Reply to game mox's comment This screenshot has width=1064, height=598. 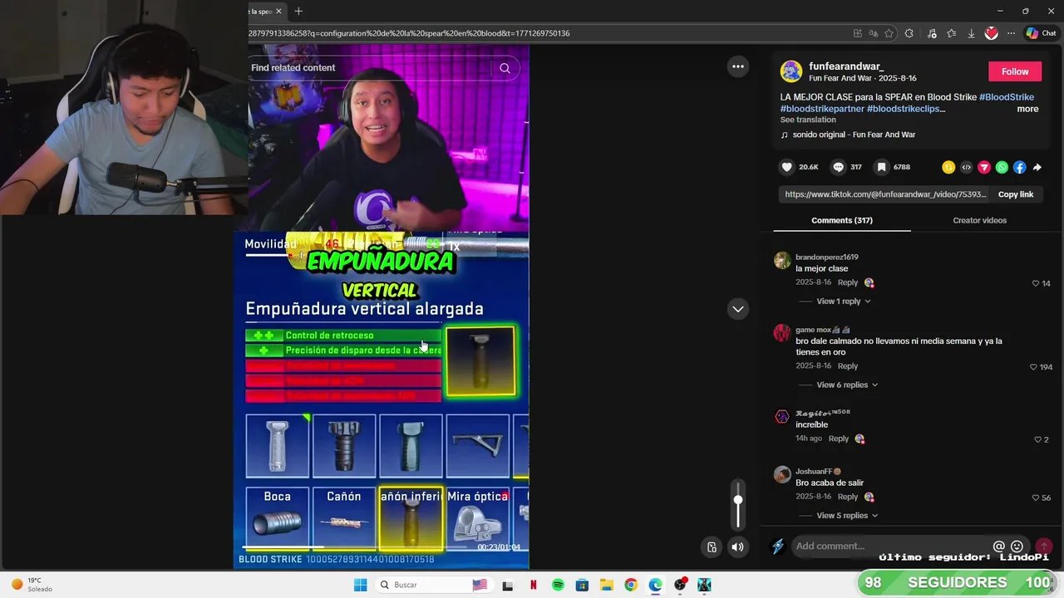pos(848,366)
